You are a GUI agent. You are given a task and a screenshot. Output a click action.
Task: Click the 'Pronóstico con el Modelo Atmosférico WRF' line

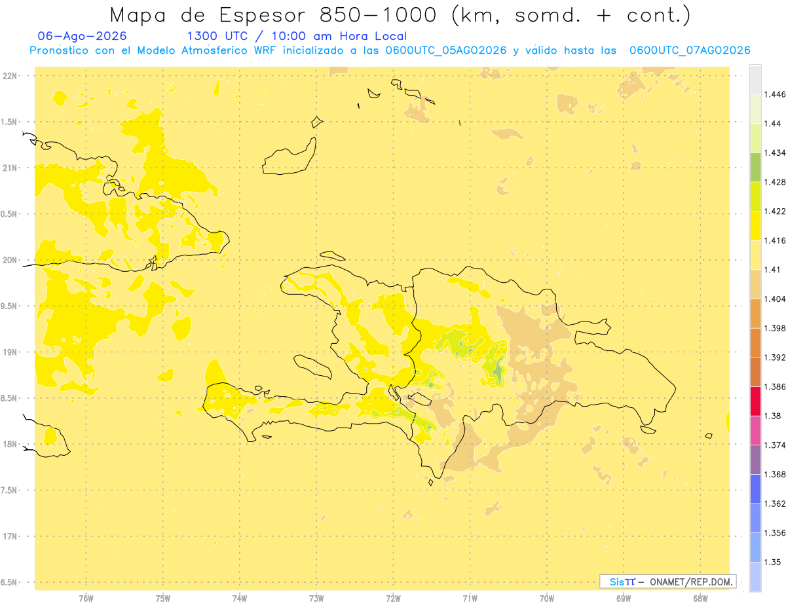point(390,50)
